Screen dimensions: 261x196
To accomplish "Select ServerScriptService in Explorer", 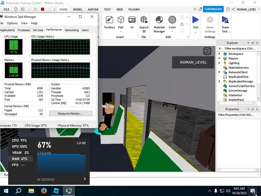I will click(x=242, y=86).
